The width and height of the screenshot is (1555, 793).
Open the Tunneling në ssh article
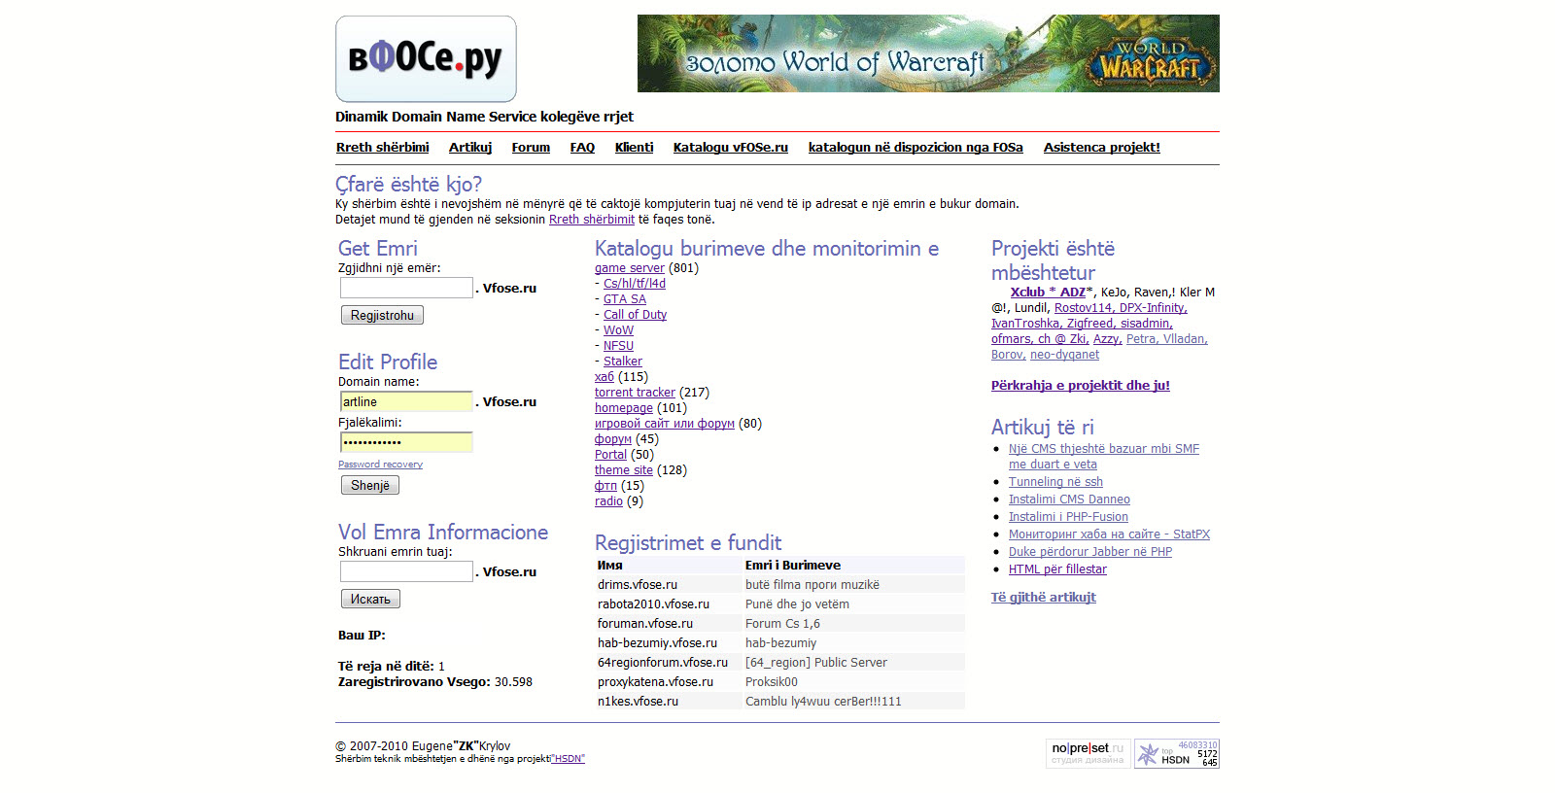pyautogui.click(x=1055, y=482)
